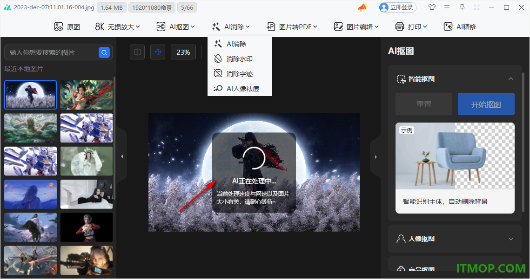Viewport: 530px width, 279px height.
Task: Open AI精修 retouch tool
Action: [x=460, y=26]
